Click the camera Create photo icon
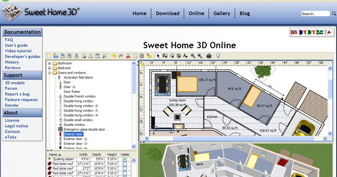Screen dimensions: 337x177 (x=209, y=56)
